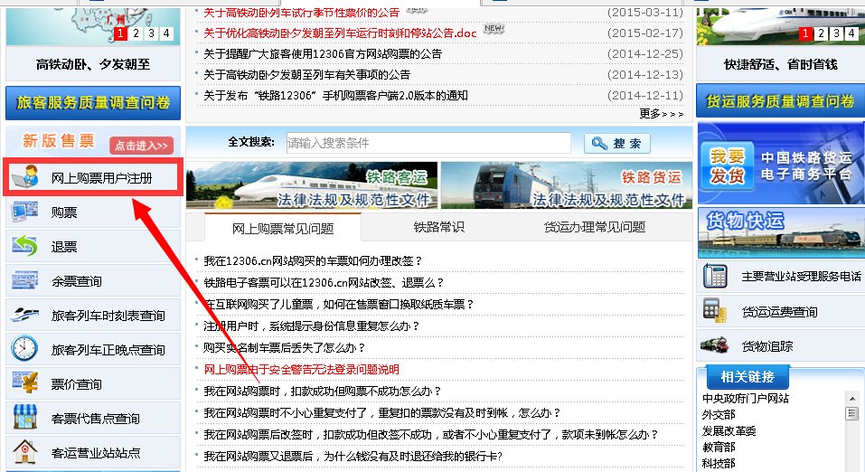Screen dimensions: 865x472
Task: Click the 余票查询 ticket icon
Action: pos(24,280)
